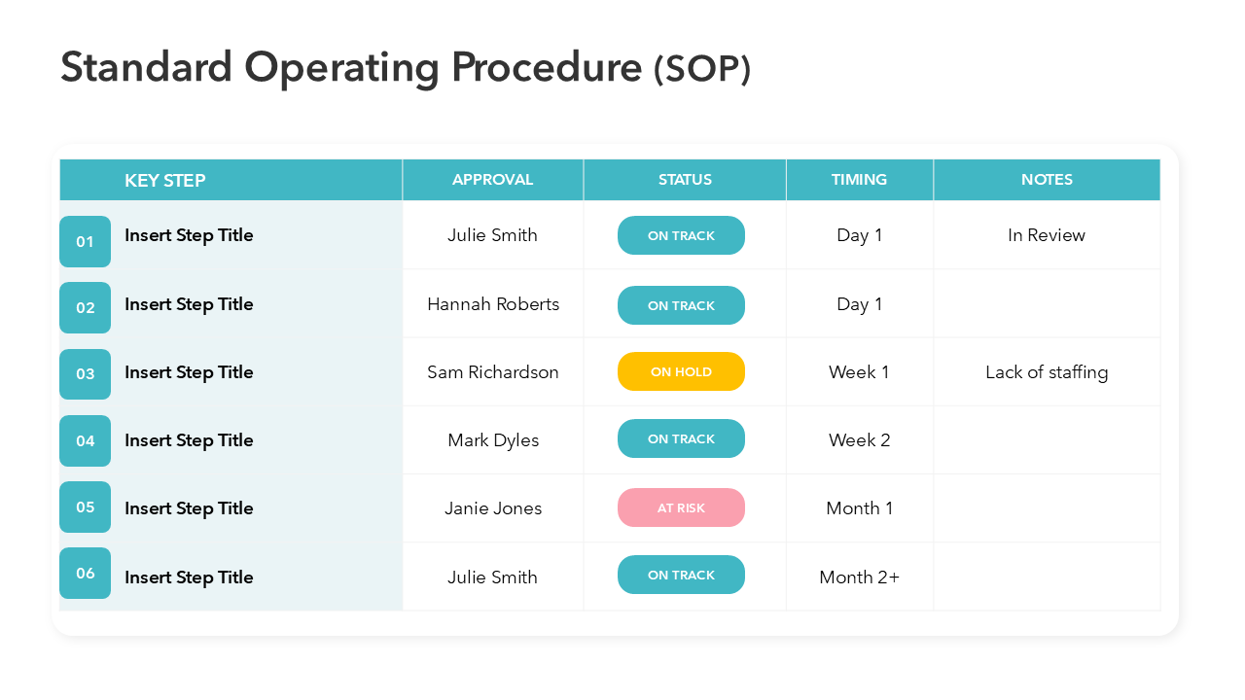Select the Hannah Roberts approval cell
Screen dimensions: 1245x700
tap(493, 304)
